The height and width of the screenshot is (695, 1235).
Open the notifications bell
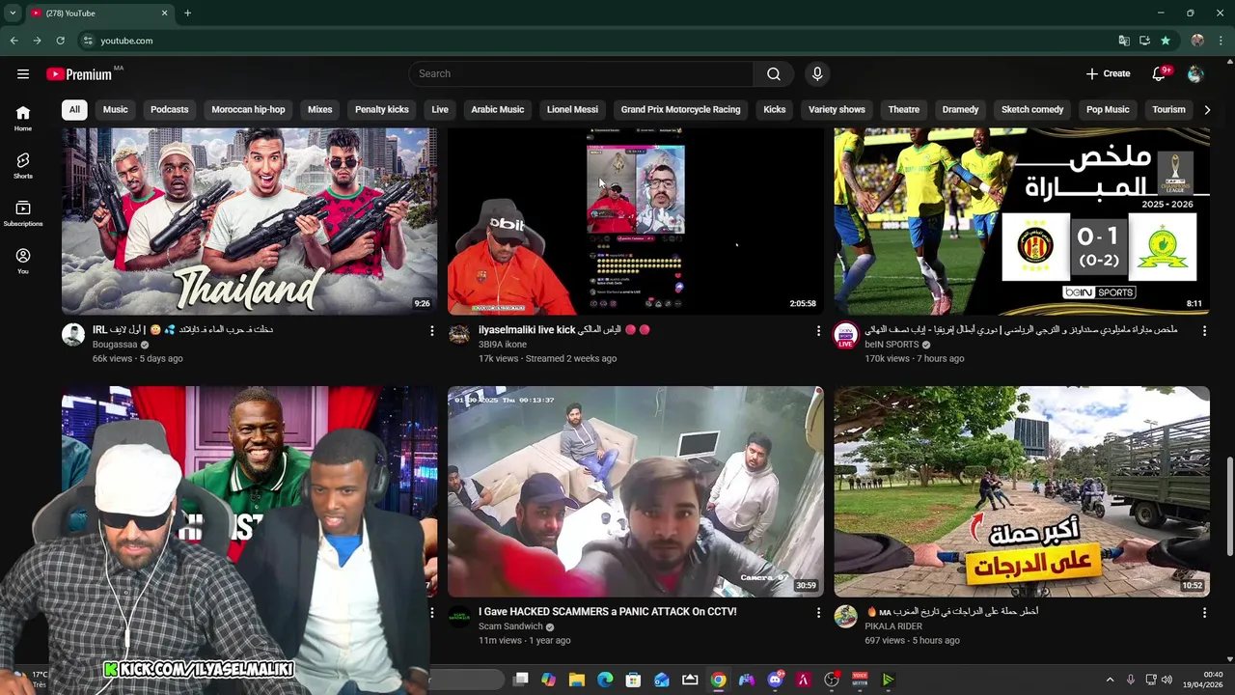coord(1160,73)
